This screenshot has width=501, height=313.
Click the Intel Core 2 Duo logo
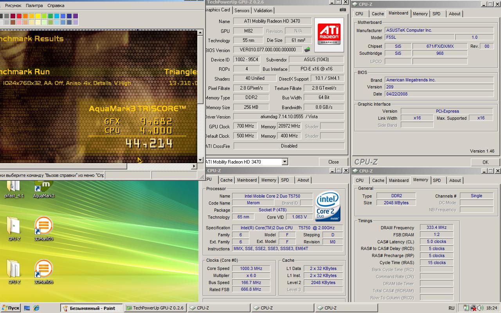(x=328, y=206)
